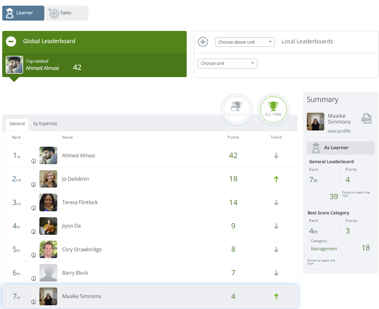Click the Excel export icon in the Summary panel
This screenshot has width=379, height=309.
point(366,119)
